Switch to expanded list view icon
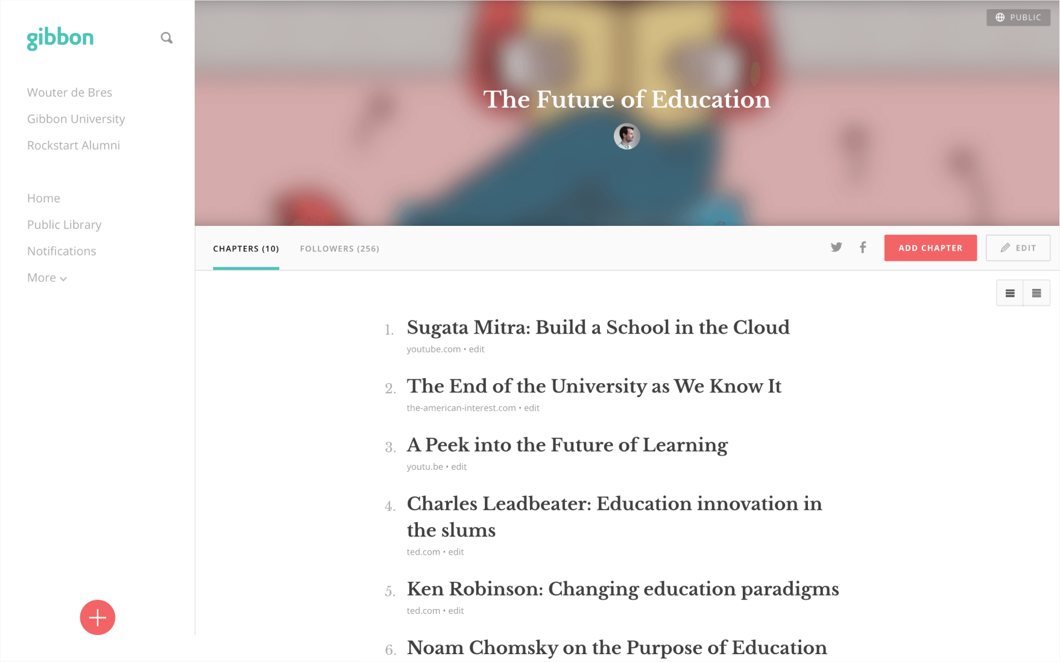The image size is (1060, 662). pos(1010,293)
